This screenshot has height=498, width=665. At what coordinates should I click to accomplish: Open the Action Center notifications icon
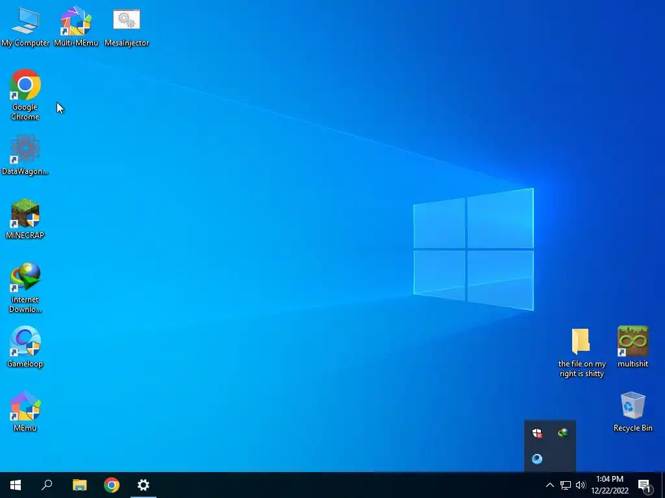[645, 485]
